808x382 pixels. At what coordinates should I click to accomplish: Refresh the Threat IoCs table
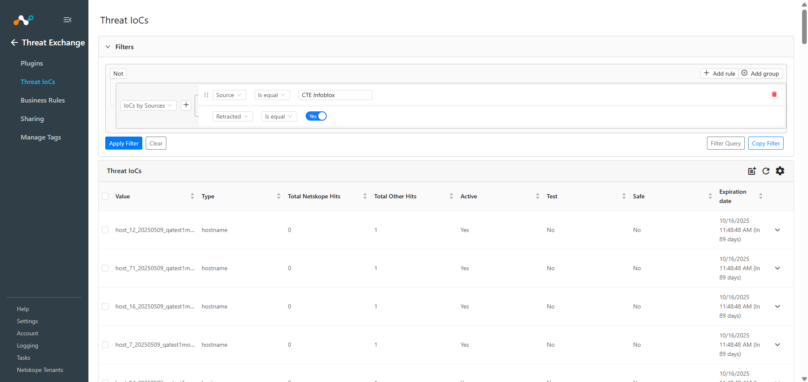766,171
